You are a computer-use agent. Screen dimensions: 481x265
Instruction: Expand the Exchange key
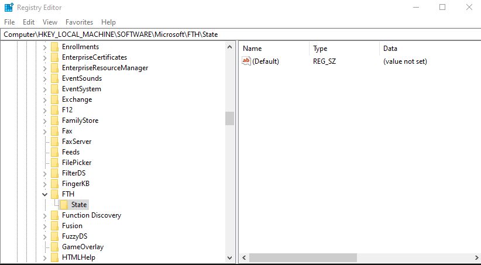click(45, 99)
